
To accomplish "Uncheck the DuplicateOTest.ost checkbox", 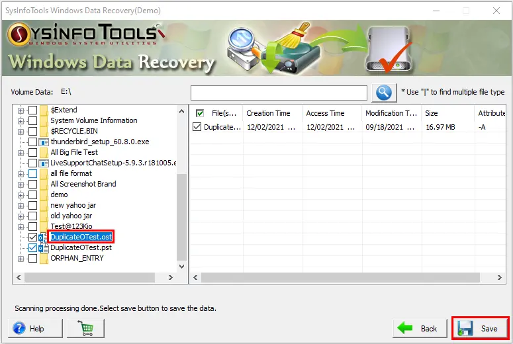I will pos(32,237).
